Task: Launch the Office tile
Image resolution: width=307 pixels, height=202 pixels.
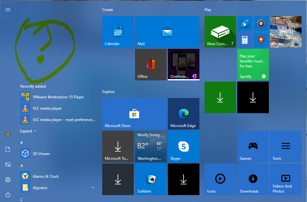Action: click(x=151, y=65)
